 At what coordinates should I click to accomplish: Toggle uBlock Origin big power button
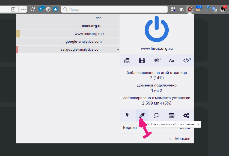pyautogui.click(x=157, y=29)
